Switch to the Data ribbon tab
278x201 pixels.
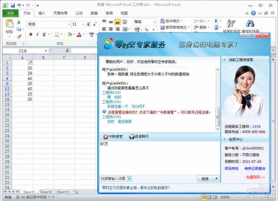(94, 13)
